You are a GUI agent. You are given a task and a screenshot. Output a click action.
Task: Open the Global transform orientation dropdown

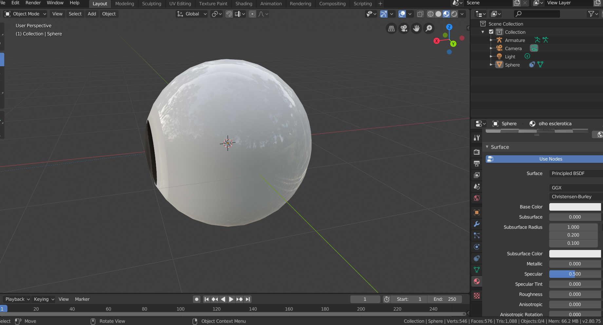(x=192, y=14)
